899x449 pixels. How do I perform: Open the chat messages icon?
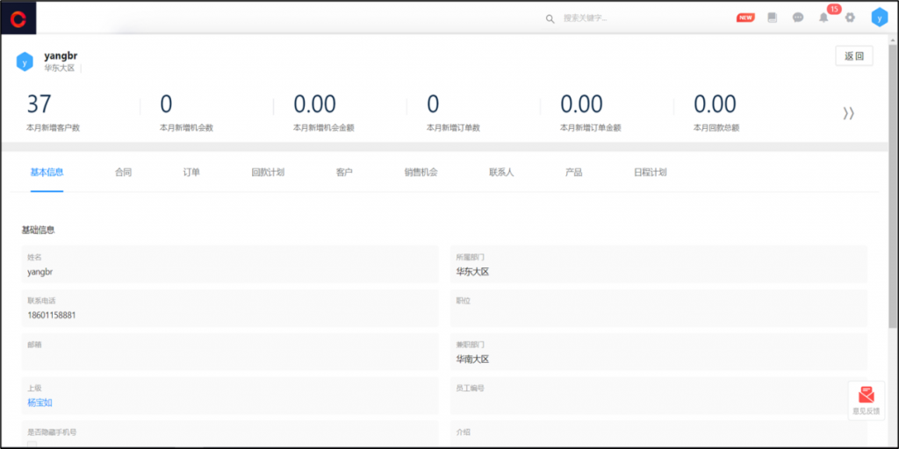tap(798, 18)
